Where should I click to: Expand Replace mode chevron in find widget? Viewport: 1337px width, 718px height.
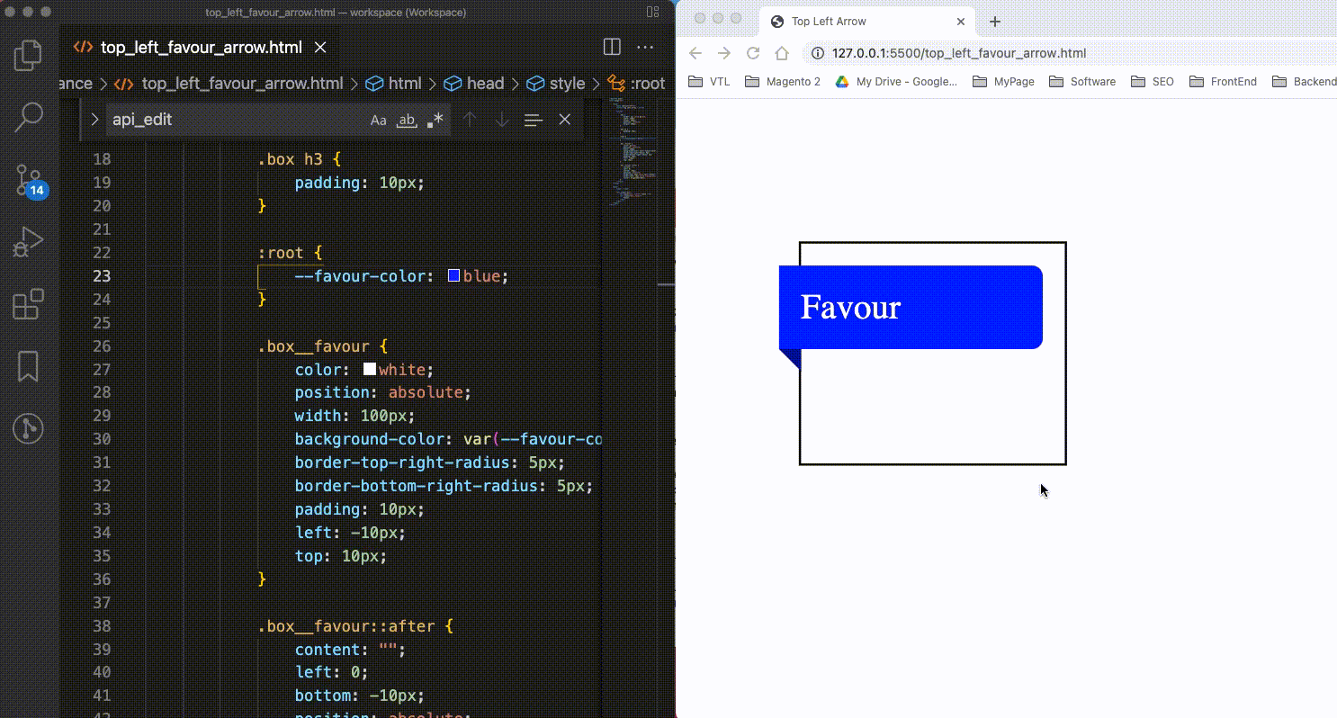pyautogui.click(x=94, y=120)
